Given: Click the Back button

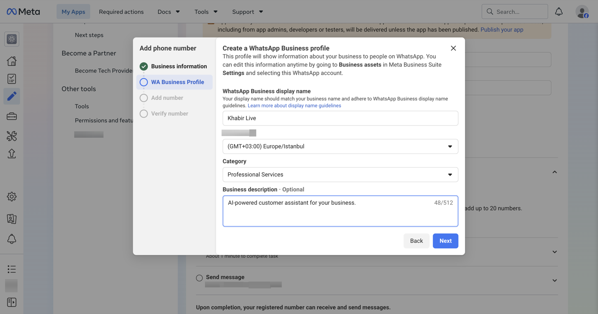Looking at the screenshot, I should tap(416, 241).
